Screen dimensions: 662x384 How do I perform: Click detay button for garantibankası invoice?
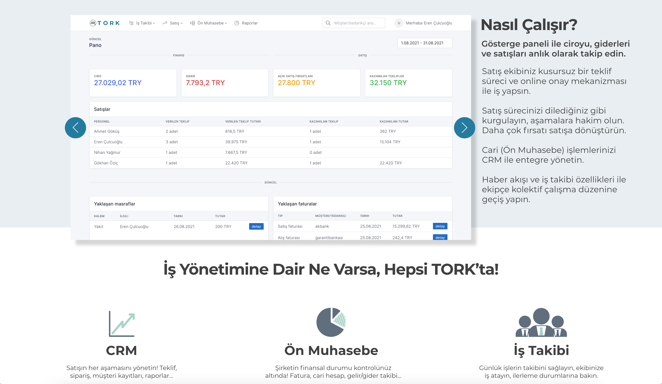440,237
